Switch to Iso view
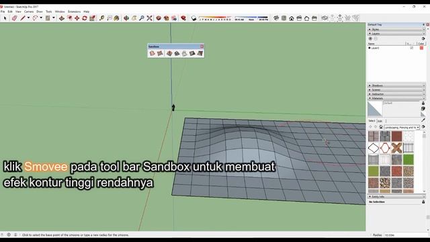 [276, 18]
